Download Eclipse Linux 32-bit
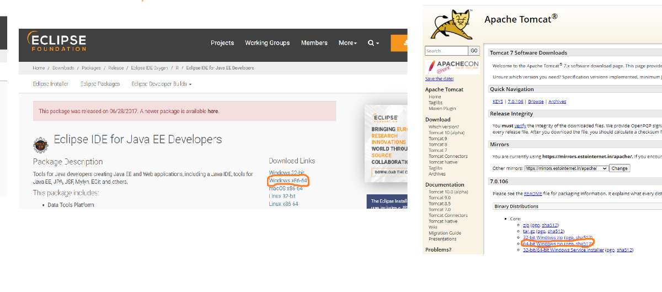 click(282, 196)
